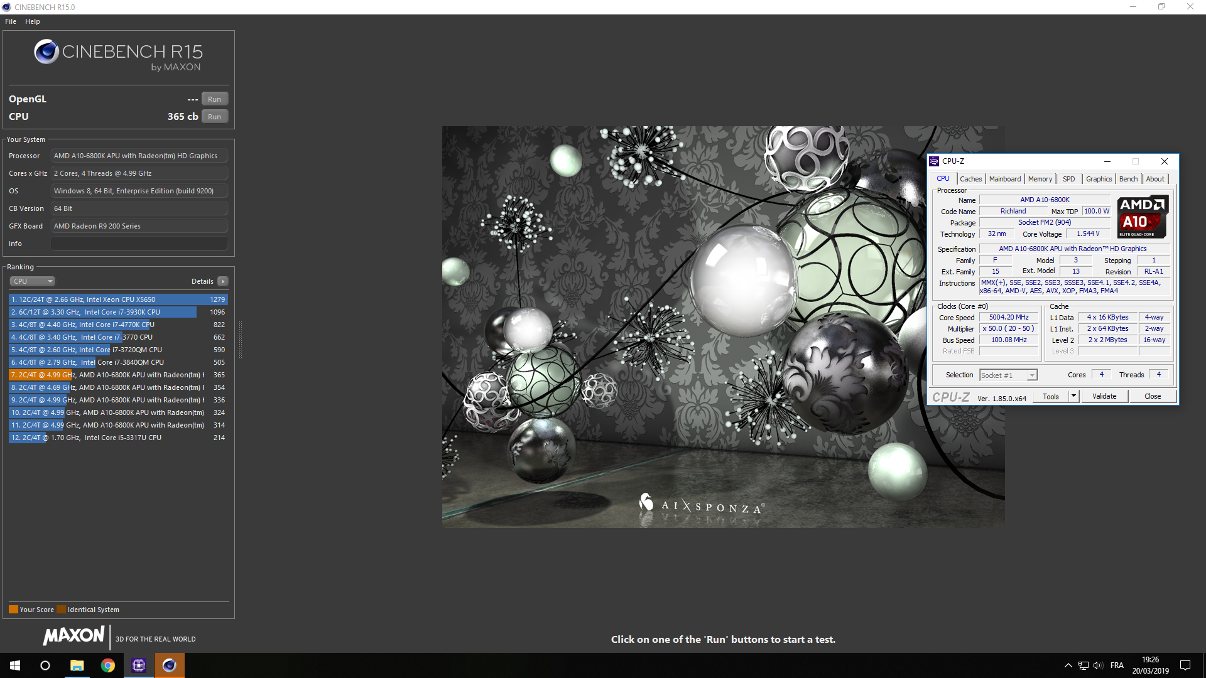Click the Close button in CPU-Z

pyautogui.click(x=1153, y=396)
